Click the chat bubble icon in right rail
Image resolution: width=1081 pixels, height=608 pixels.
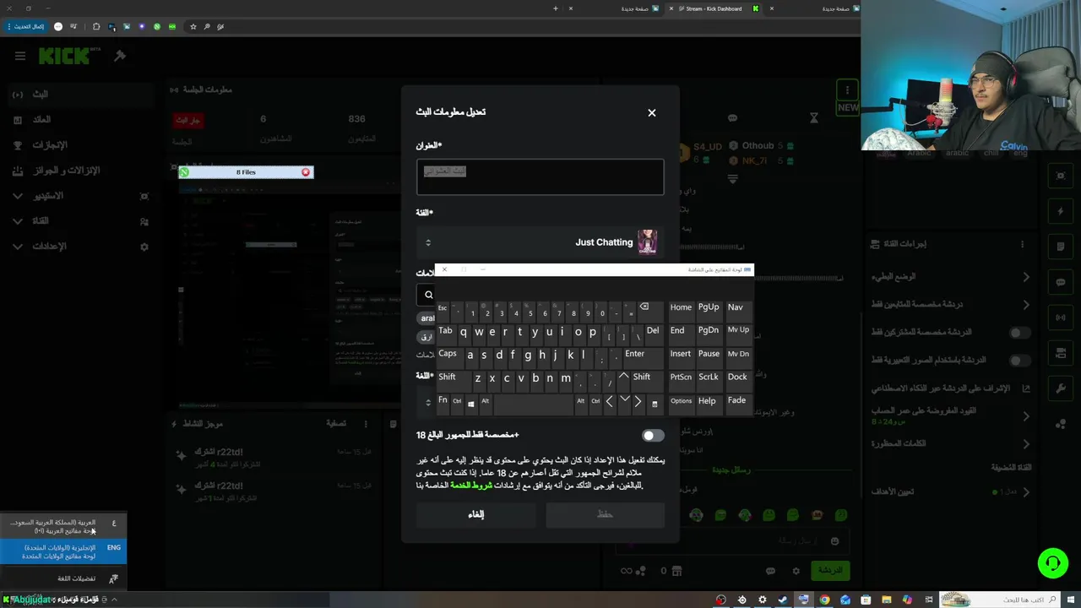[x=1061, y=282]
